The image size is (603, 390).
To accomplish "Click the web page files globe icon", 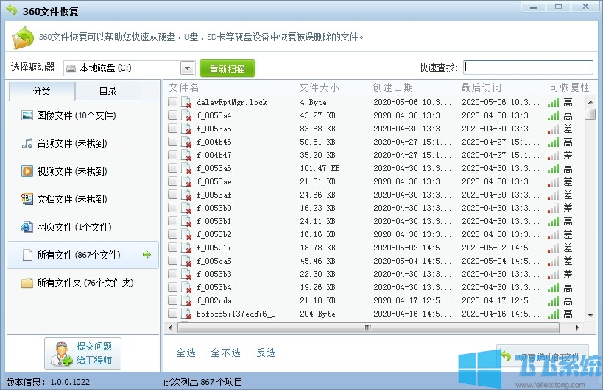I will (27, 227).
